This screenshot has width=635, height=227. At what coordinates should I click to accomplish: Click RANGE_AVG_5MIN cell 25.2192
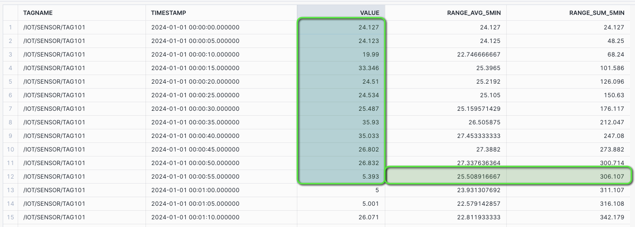[446, 81]
